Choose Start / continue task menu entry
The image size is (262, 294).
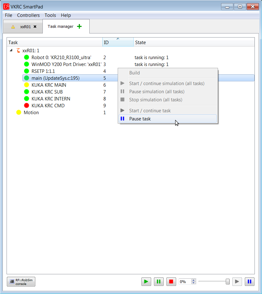click(x=168, y=111)
